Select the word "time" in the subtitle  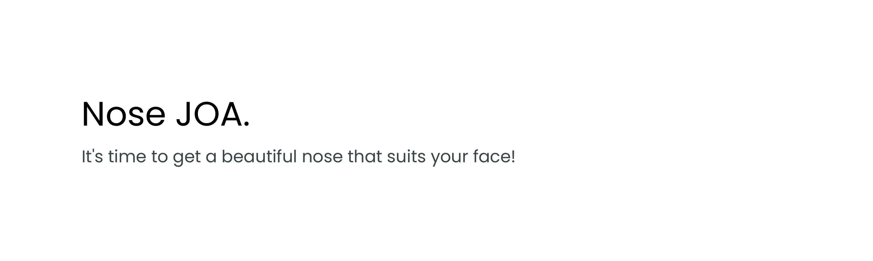(127, 156)
